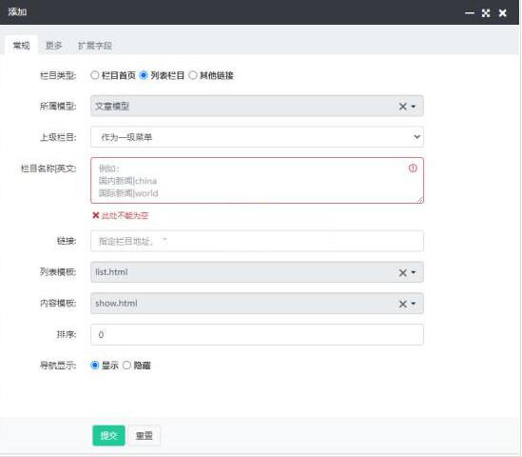Clear show.html selection with X icon
Viewport: 522px width, 457px height.
click(x=402, y=304)
